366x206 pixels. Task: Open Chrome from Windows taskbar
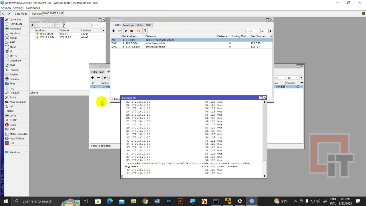click(x=145, y=201)
